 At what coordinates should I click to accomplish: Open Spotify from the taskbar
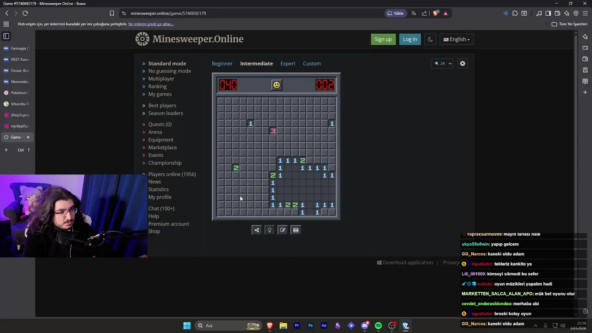click(x=378, y=326)
